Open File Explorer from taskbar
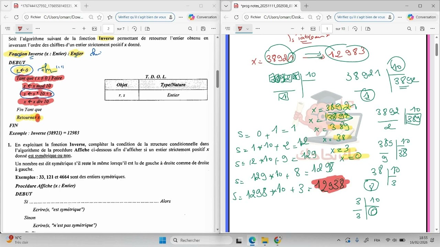Image resolution: width=440 pixels, height=247 pixels. (x=265, y=240)
